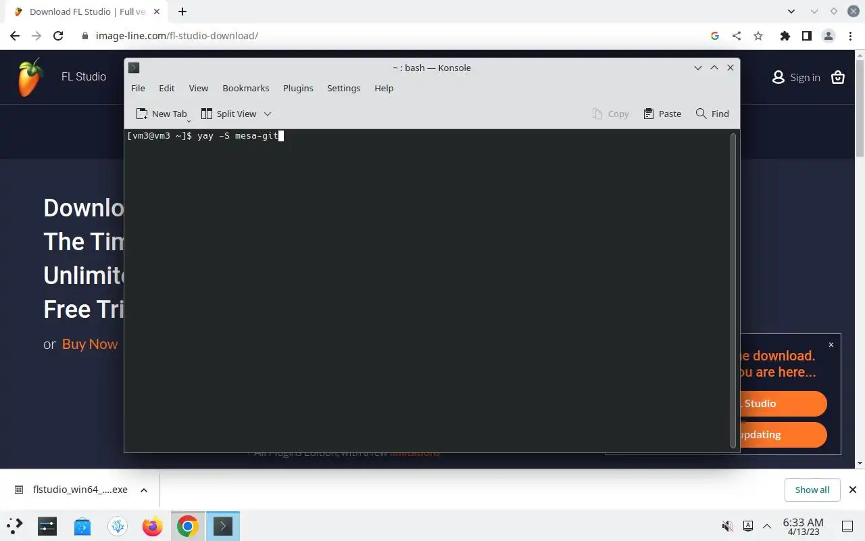Click the FL Studio fruit logo
Viewport: 865px width, 541px height.
30,77
